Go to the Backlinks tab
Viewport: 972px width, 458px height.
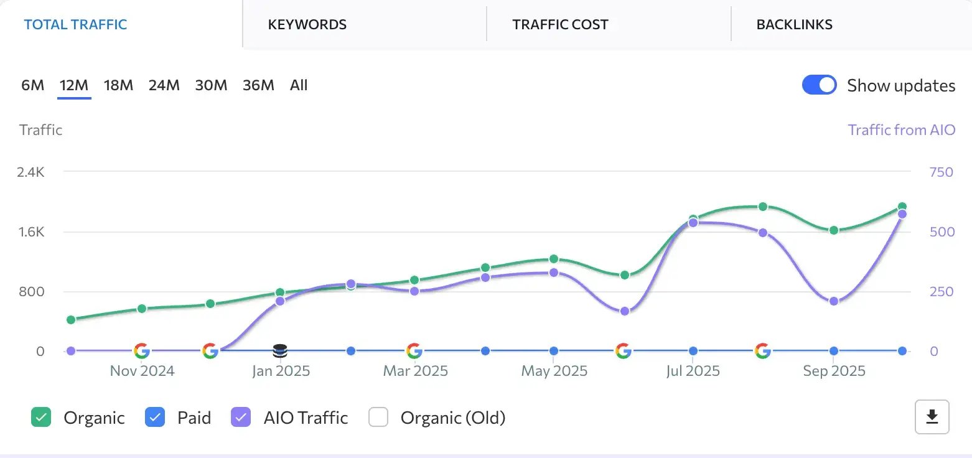(794, 25)
